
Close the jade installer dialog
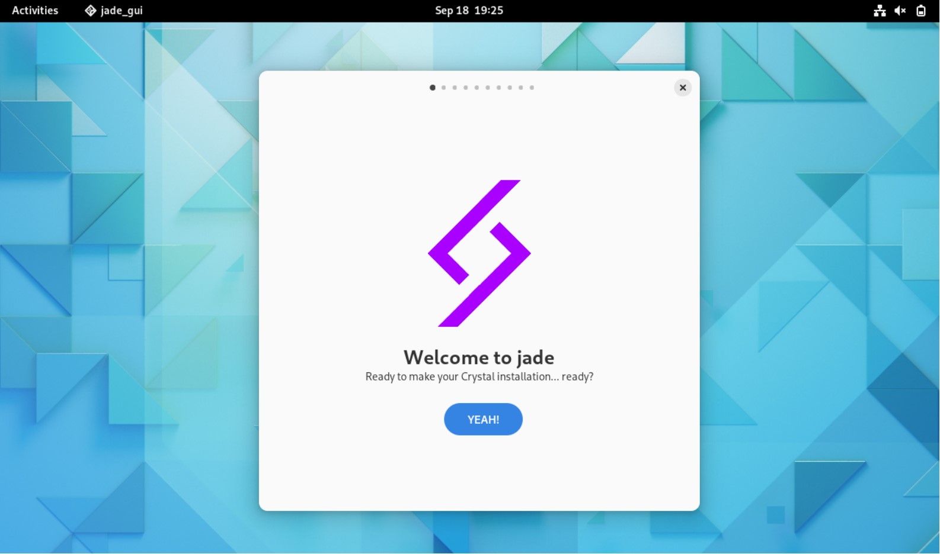pyautogui.click(x=683, y=88)
